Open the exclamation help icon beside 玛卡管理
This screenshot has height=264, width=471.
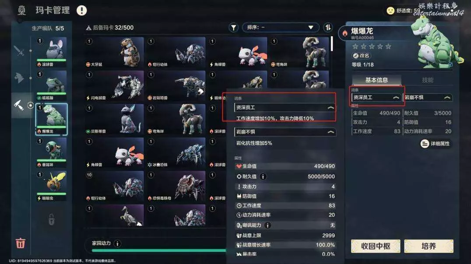(82, 11)
